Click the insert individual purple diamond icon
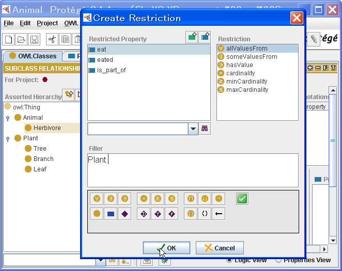This screenshot has width=342, height=271. tap(125, 214)
